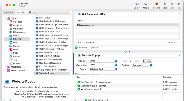The height and width of the screenshot is (101, 184).
Task: Select the Fonts category
Action: [16, 36]
